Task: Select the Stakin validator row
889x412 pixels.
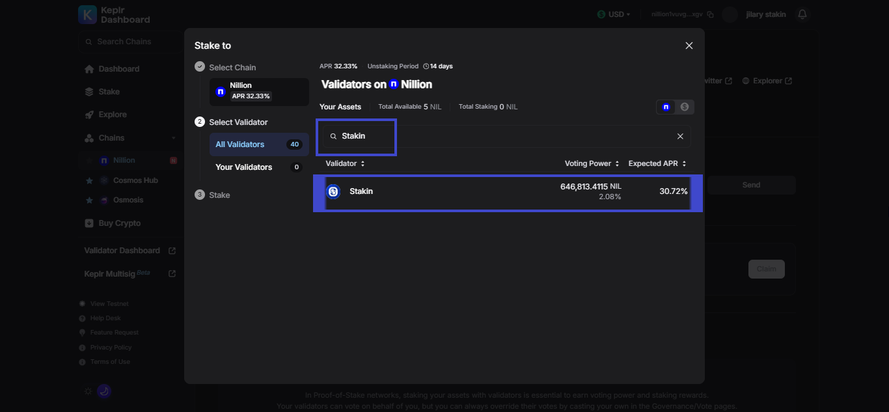Action: click(508, 192)
